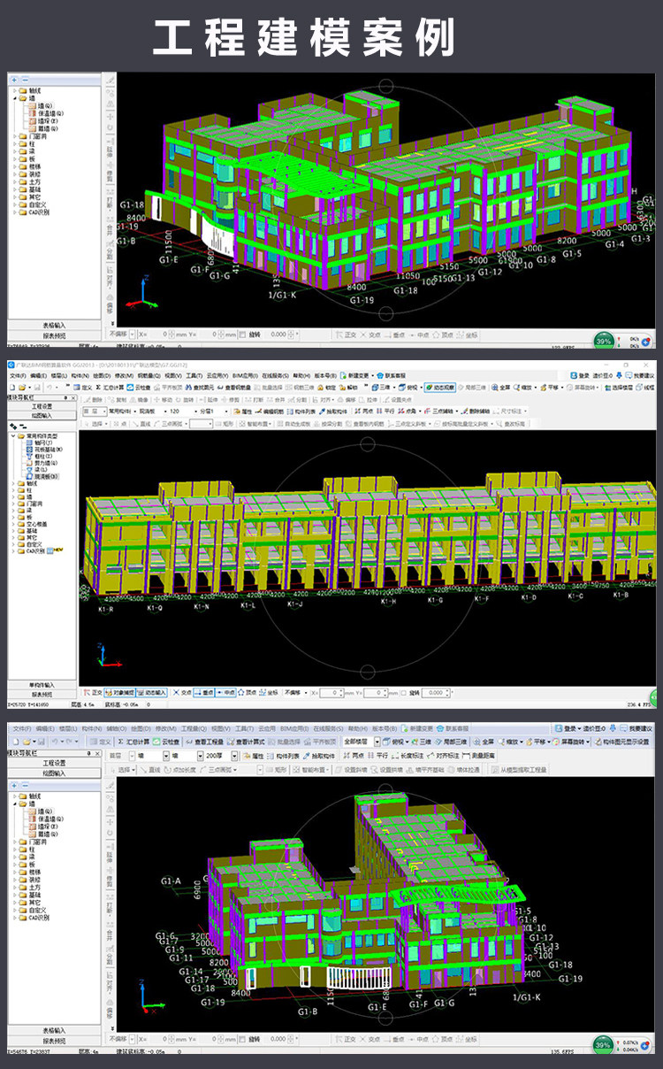Viewport: 663px width, 1069px height.
Task: Click 自动生成板 in the middle window
Action: click(296, 424)
